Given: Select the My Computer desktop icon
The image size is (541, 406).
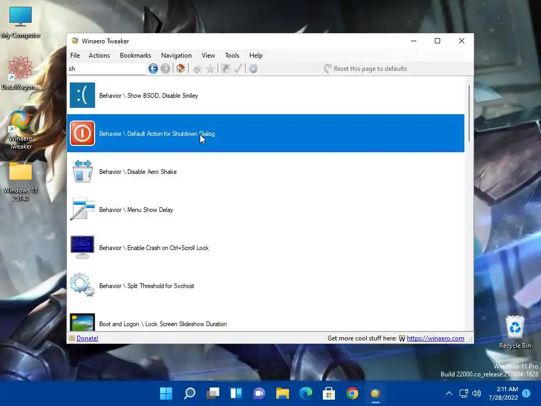Looking at the screenshot, I should tap(21, 22).
